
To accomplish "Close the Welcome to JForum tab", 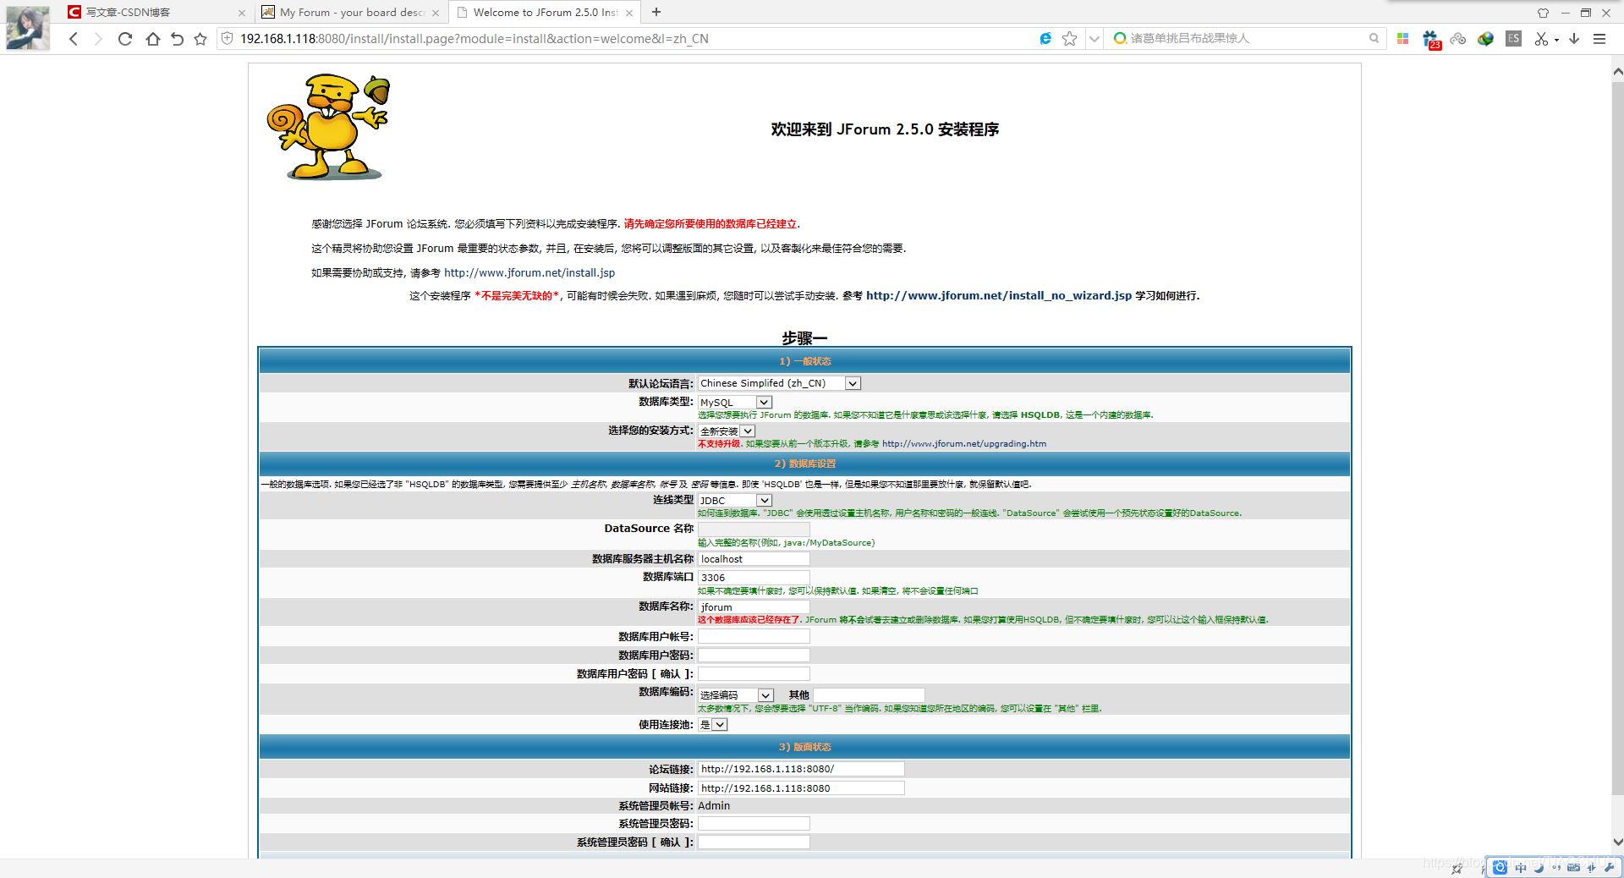I will pyautogui.click(x=629, y=13).
